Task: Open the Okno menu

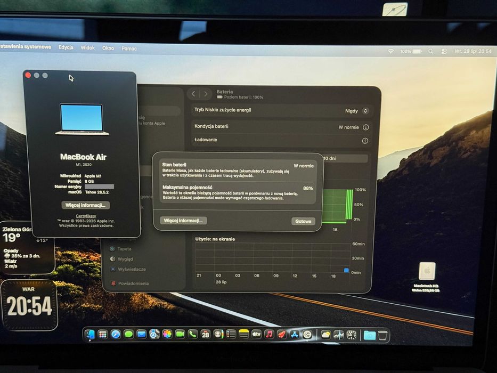Action: coord(108,48)
